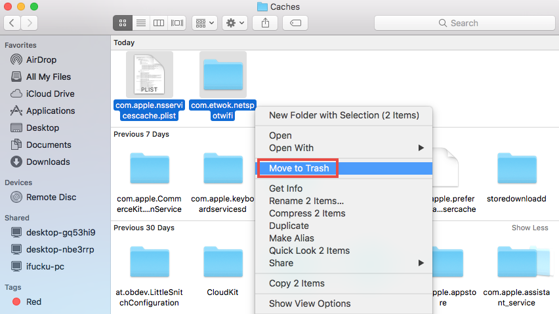Click the Edit Tags toolbar button
The height and width of the screenshot is (314, 559).
click(295, 23)
